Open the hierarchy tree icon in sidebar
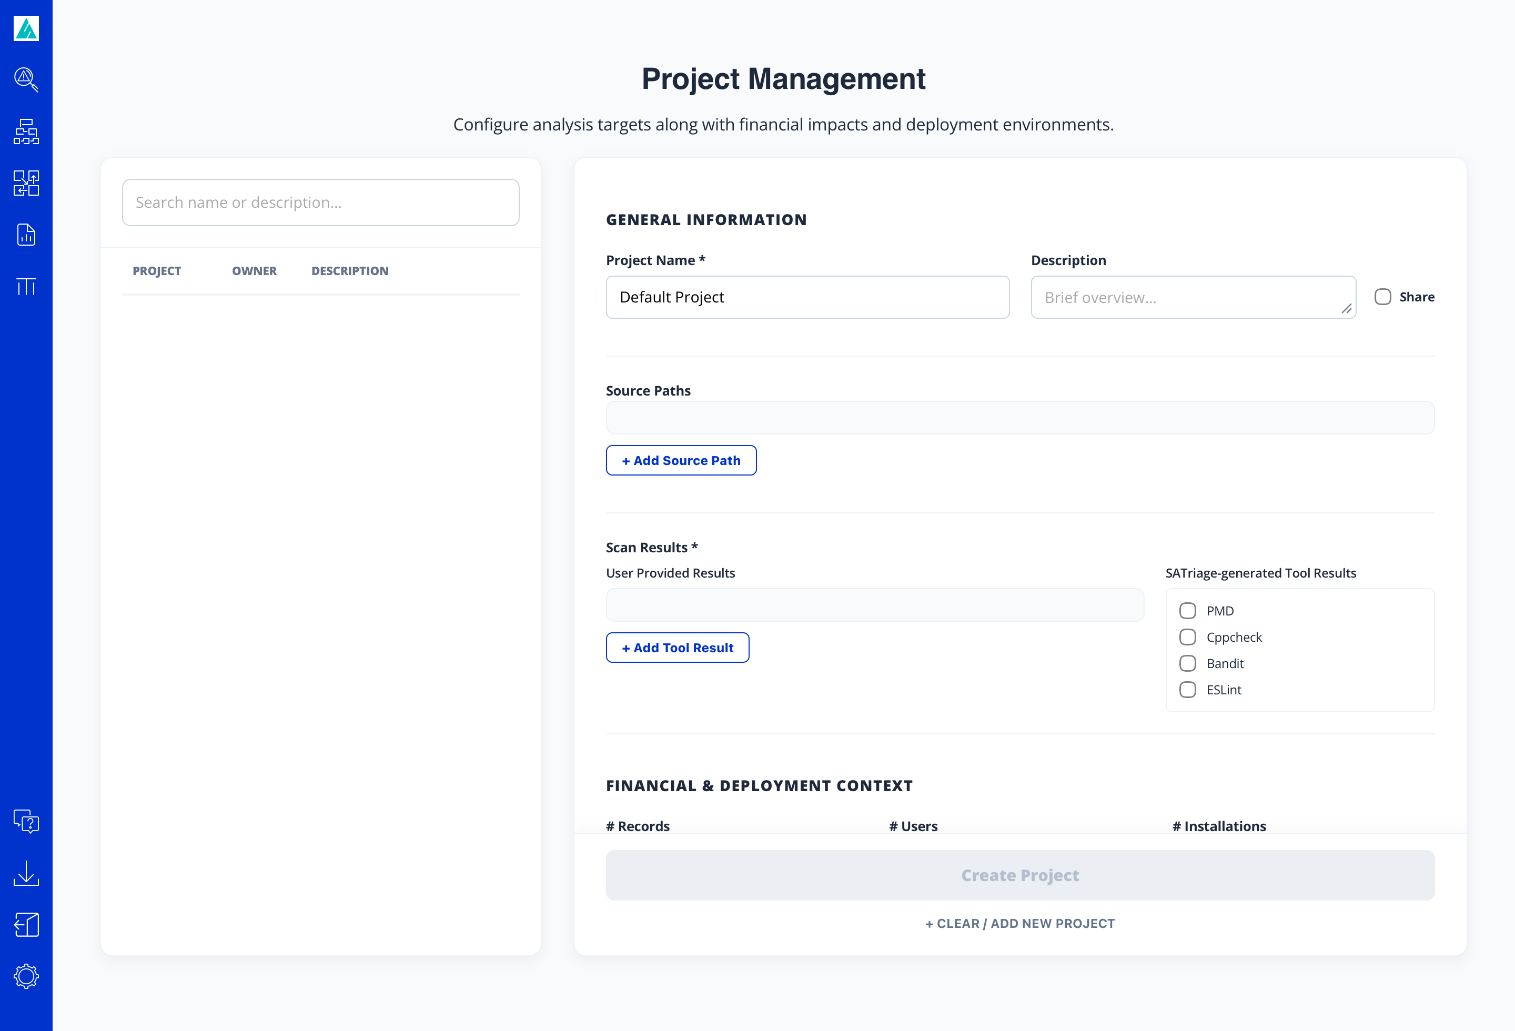The image size is (1515, 1031). 26,132
